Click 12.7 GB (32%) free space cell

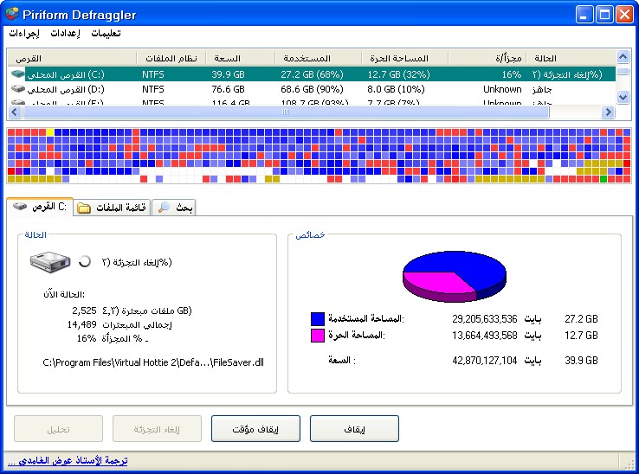(x=398, y=74)
